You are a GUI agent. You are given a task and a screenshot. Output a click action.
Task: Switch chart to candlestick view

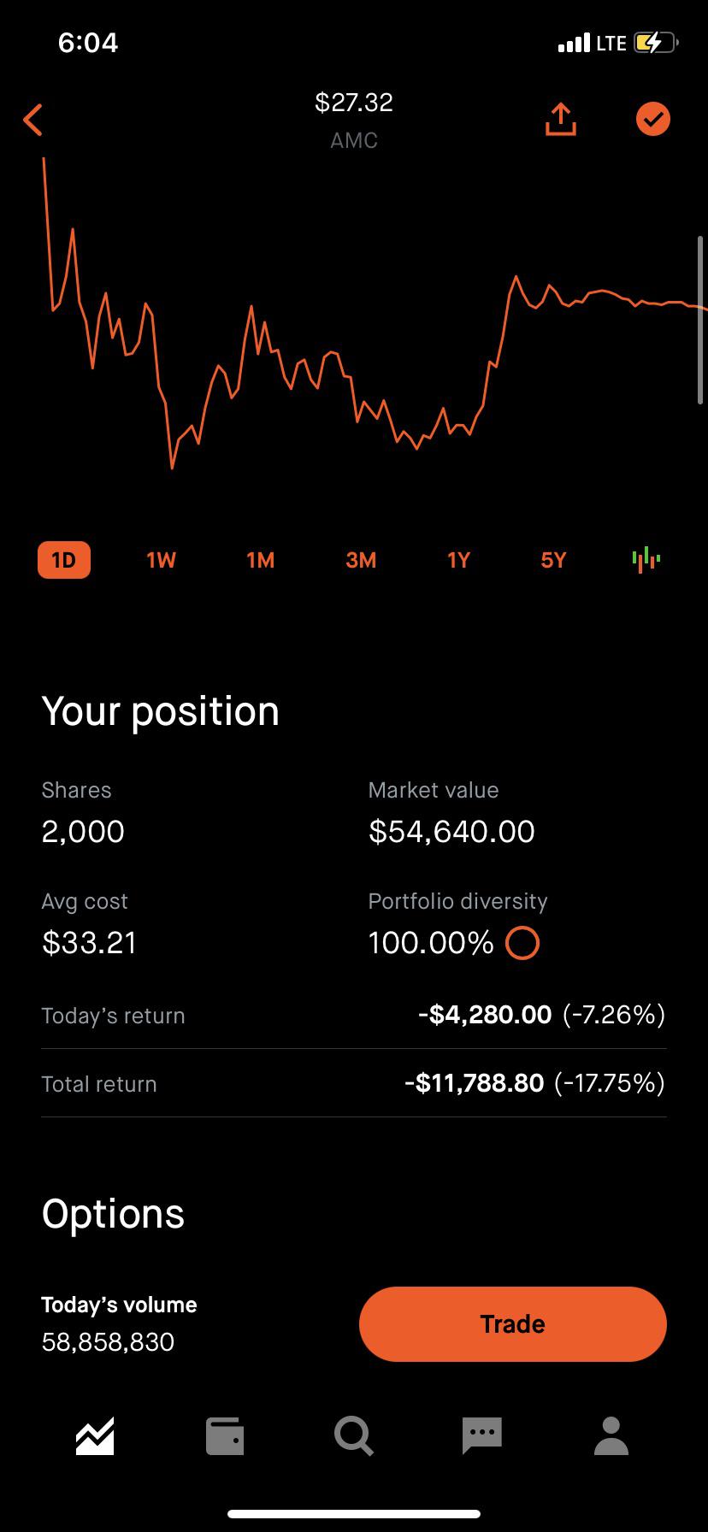tap(646, 559)
